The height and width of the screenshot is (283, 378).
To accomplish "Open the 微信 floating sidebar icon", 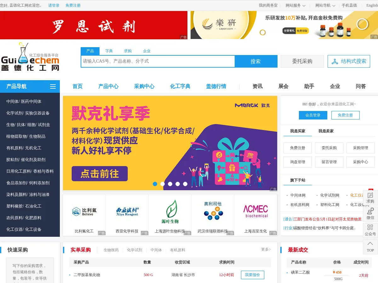I will click(x=370, y=214).
